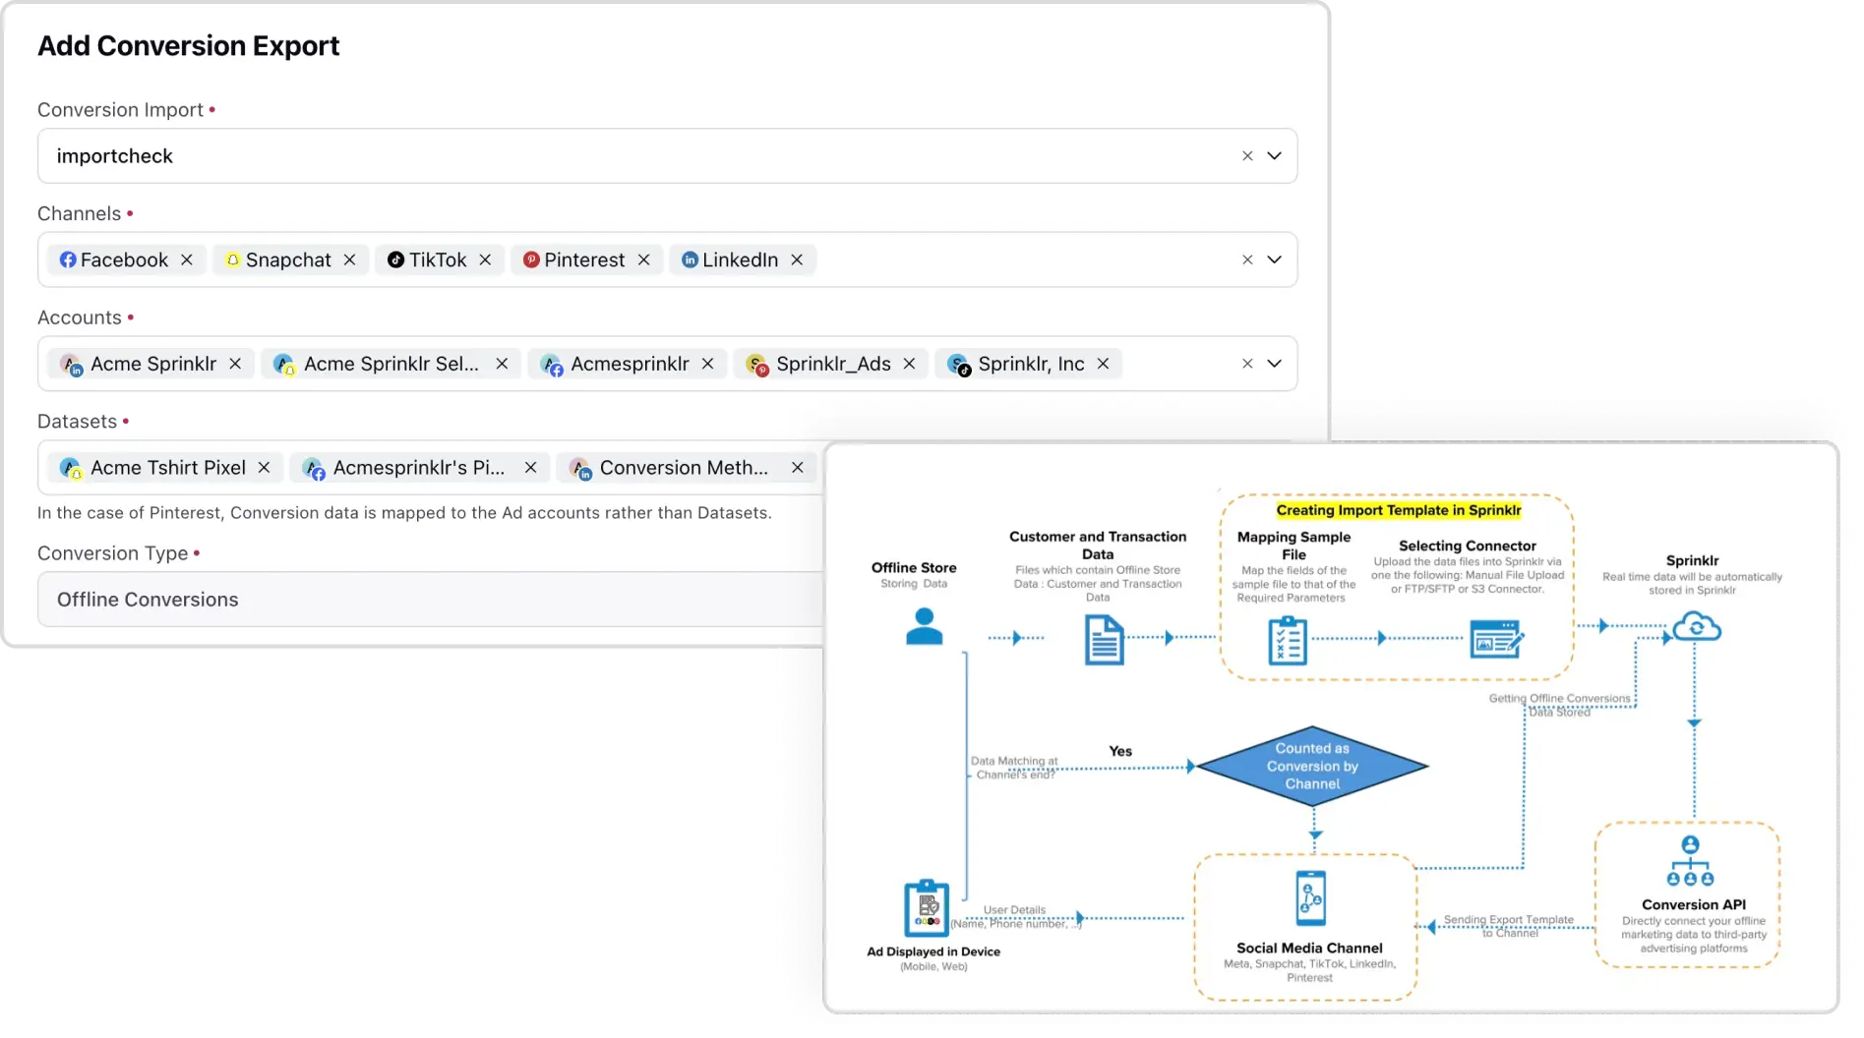Click the Conversion Meth... dataset avatar

tap(580, 469)
